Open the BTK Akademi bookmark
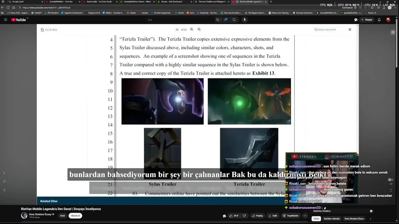 [x=51, y=13]
